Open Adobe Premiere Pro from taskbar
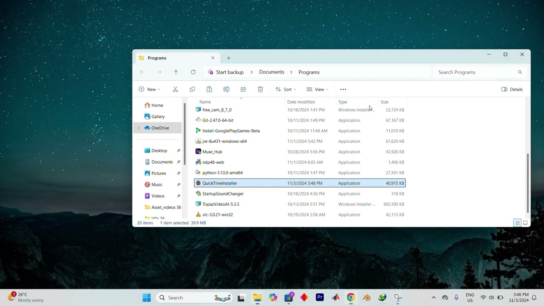 pyautogui.click(x=320, y=297)
